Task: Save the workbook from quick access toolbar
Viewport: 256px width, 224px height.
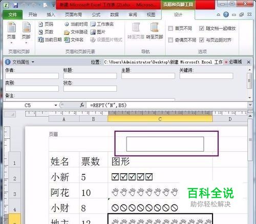Action: click(x=15, y=5)
